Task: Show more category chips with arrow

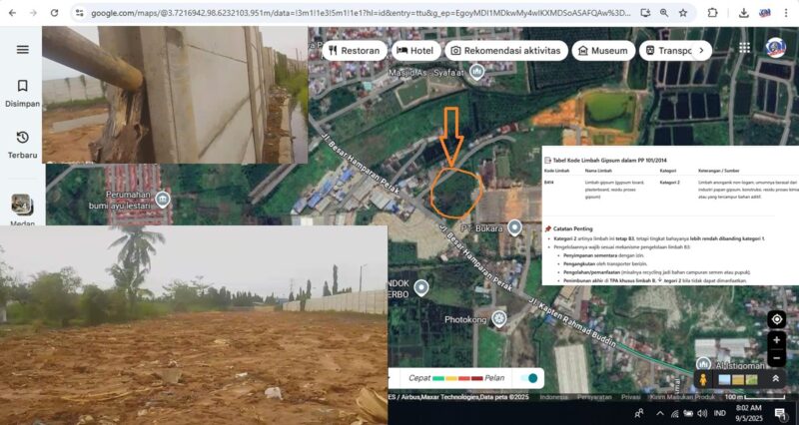Action: point(701,50)
